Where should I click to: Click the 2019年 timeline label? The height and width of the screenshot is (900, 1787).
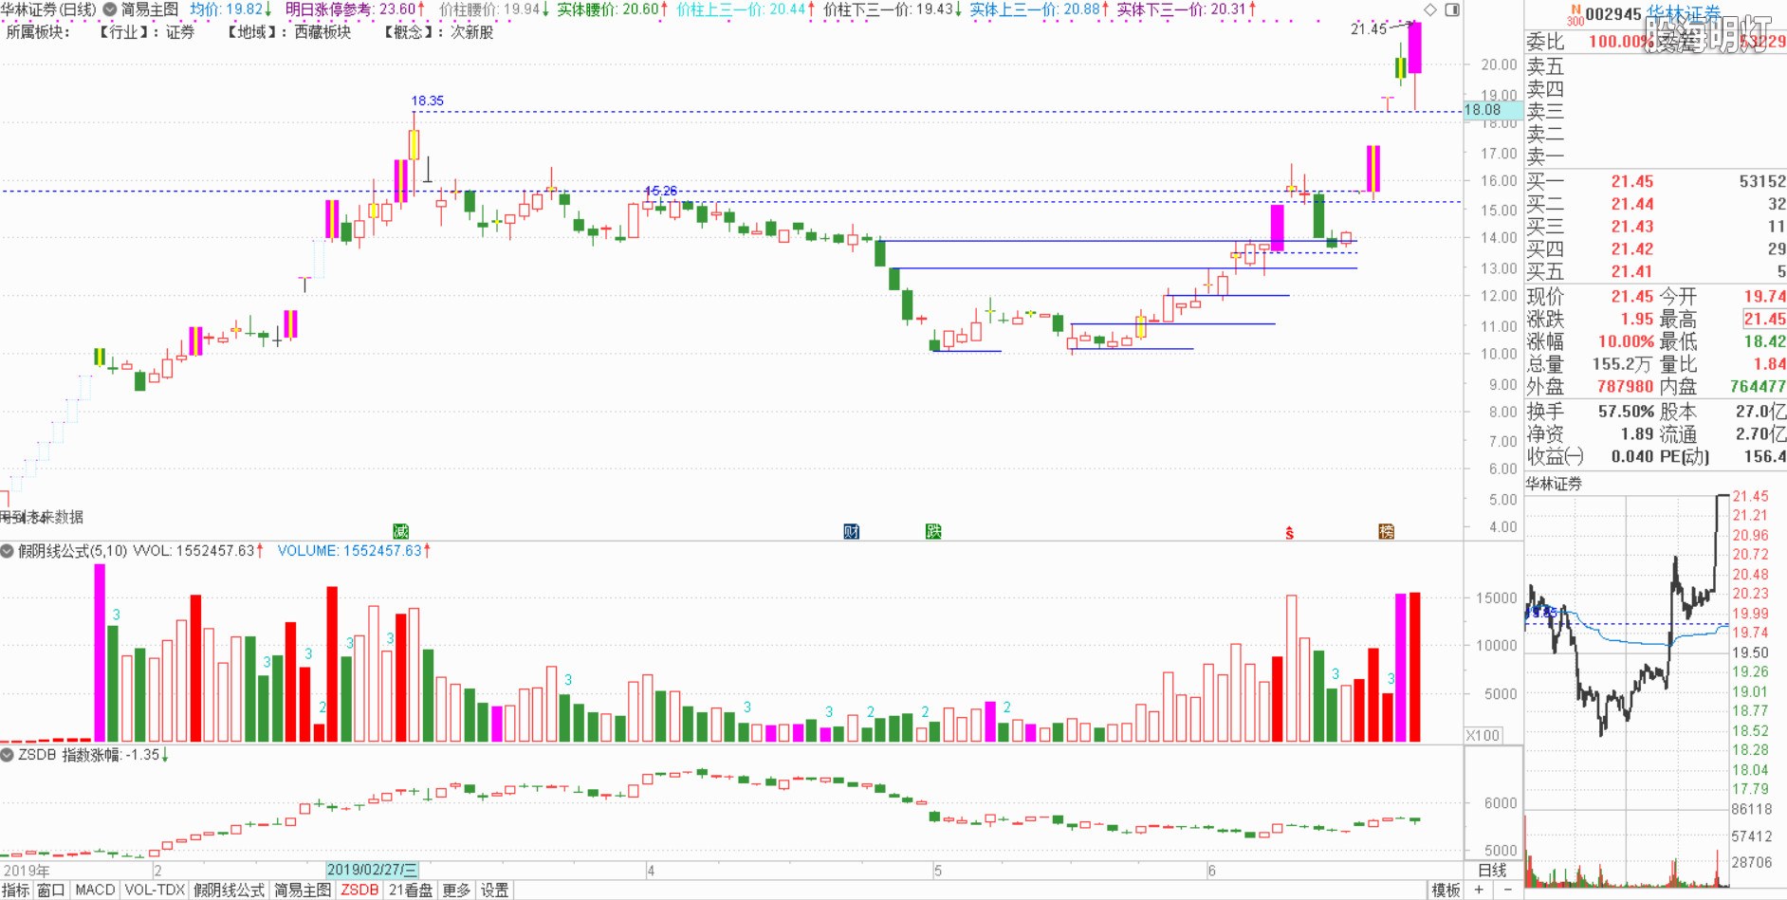point(27,870)
